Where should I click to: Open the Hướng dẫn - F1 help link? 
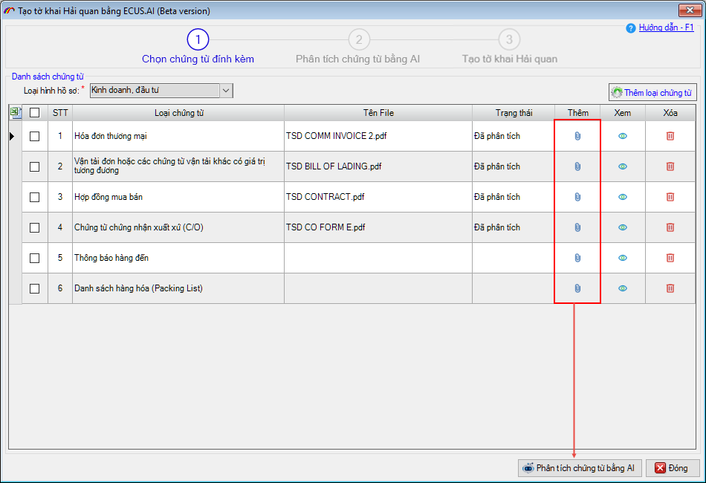coord(666,27)
